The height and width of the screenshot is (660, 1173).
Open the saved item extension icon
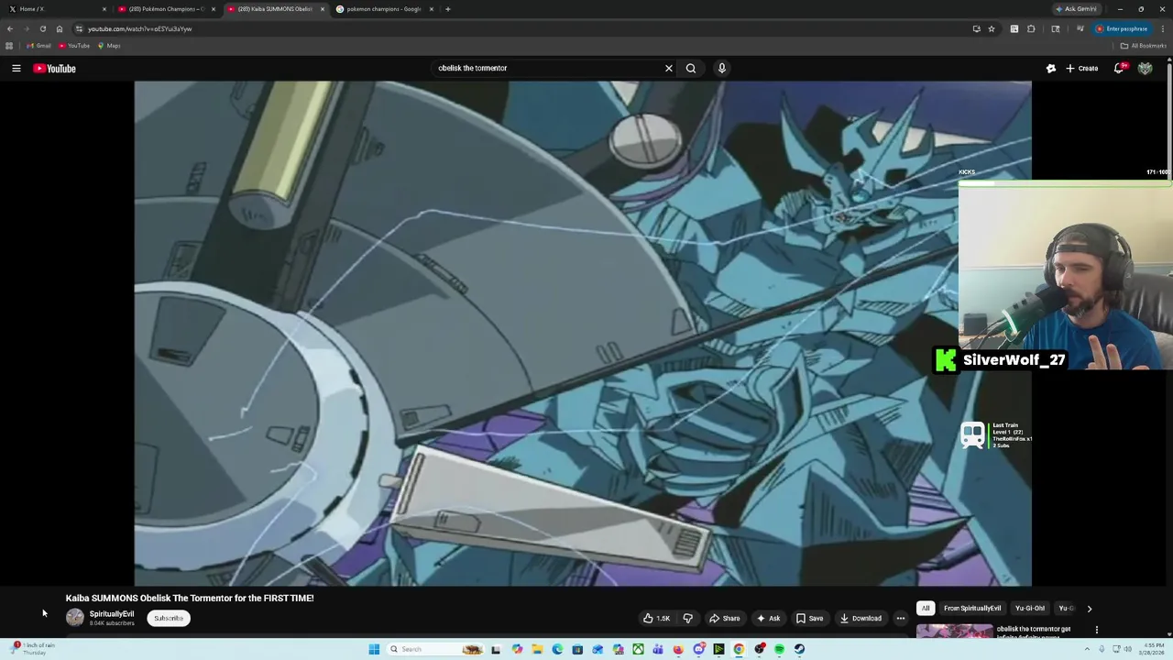[1014, 28]
